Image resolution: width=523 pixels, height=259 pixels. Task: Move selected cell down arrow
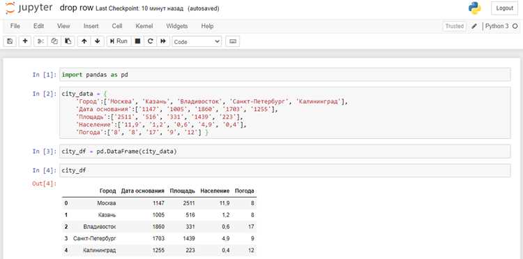[98, 41]
